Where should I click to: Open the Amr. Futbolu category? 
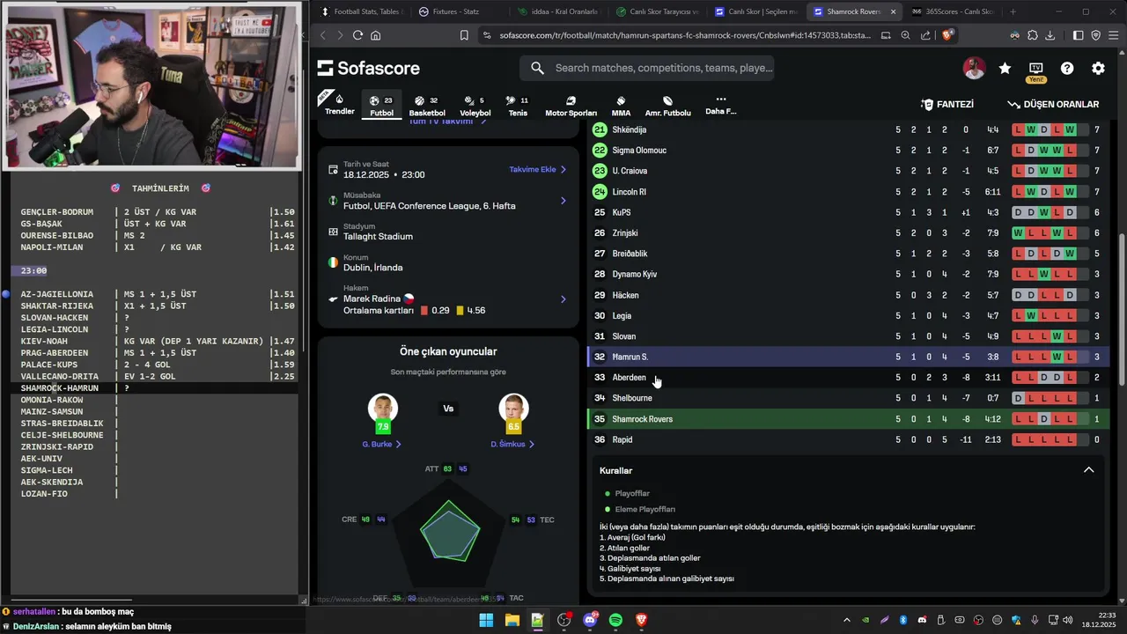point(667,106)
